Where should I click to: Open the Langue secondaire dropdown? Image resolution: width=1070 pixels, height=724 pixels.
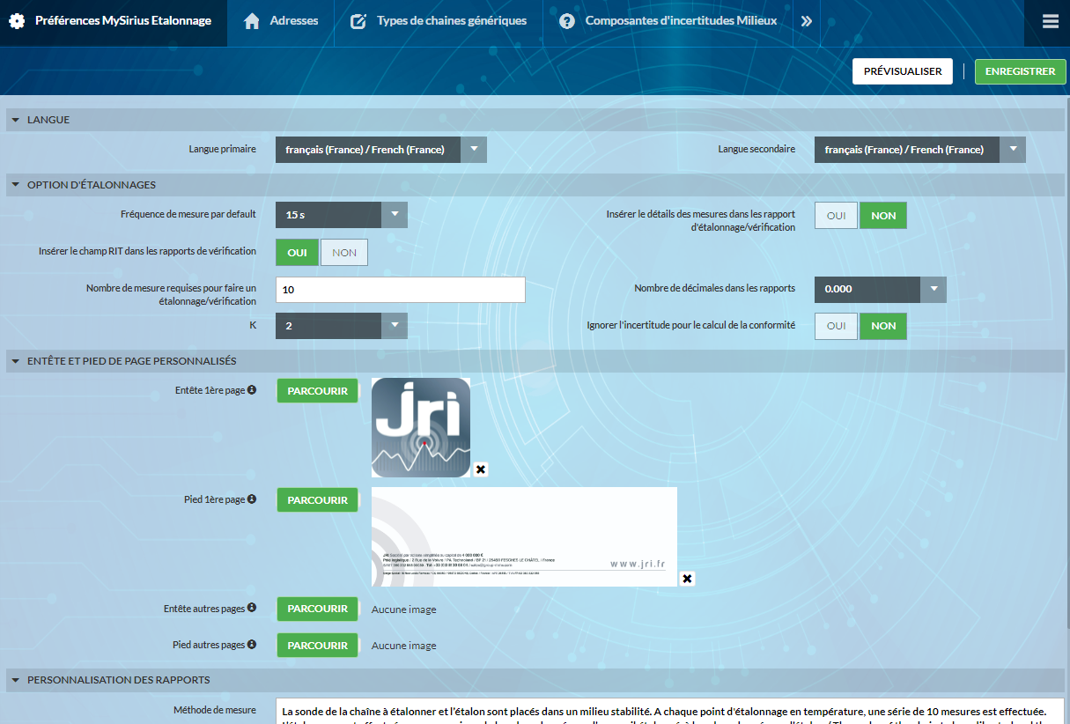920,150
